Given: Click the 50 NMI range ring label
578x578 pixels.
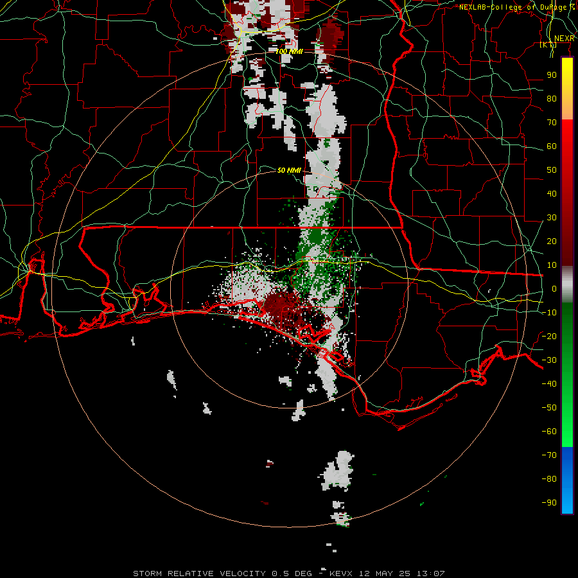Looking at the screenshot, I should (289, 170).
